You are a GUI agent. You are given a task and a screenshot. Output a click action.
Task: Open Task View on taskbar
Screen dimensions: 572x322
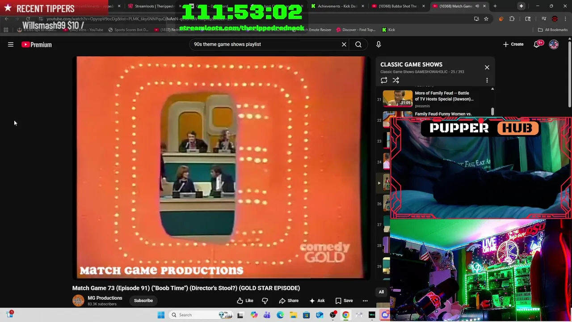[240, 315]
